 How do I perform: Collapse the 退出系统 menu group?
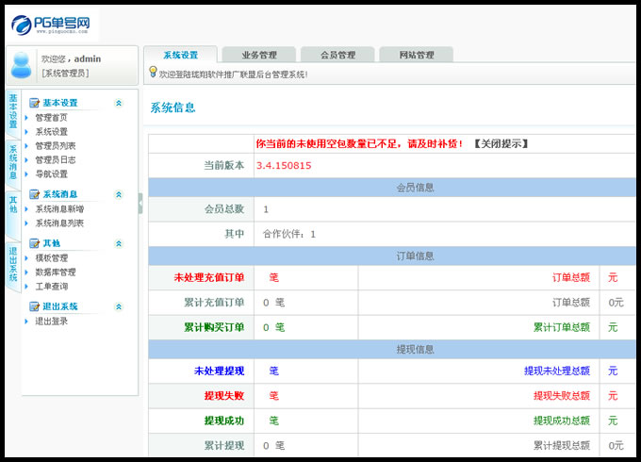coord(118,306)
